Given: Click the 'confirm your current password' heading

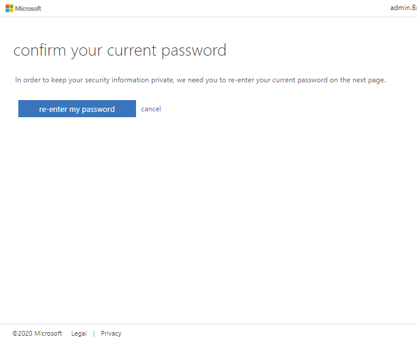Looking at the screenshot, I should [120, 50].
